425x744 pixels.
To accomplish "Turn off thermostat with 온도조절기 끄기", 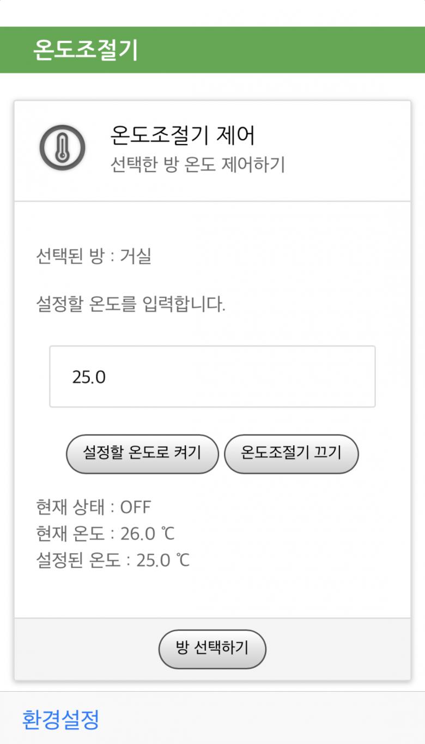I will point(291,453).
